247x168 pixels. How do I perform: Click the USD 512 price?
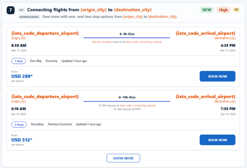(x=22, y=140)
